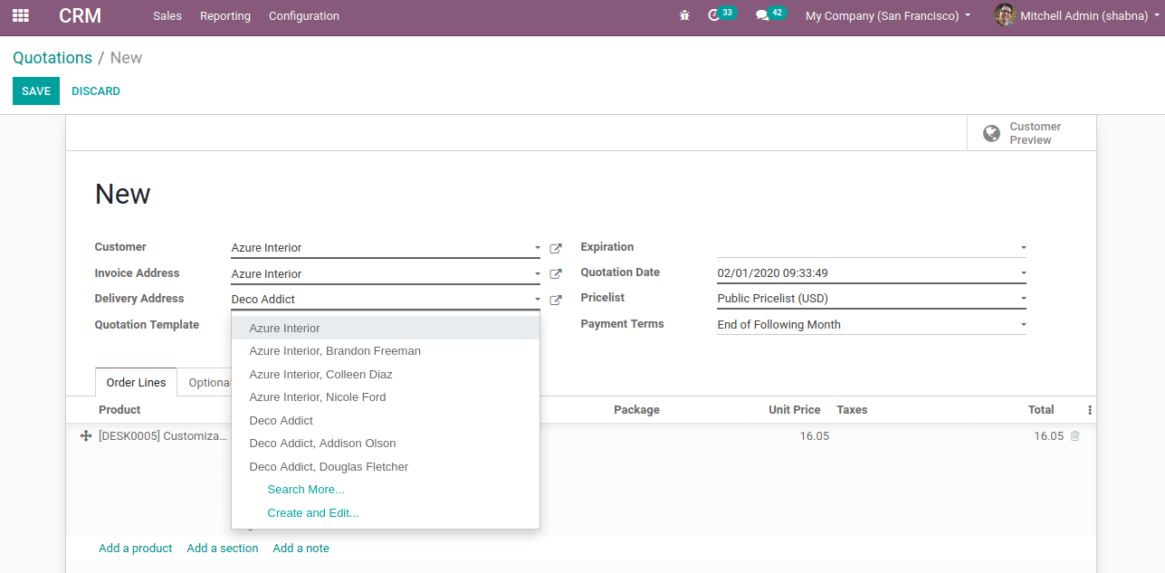Open external link icon beside Invoice Address
Viewport: 1165px width, 573px height.
click(556, 273)
